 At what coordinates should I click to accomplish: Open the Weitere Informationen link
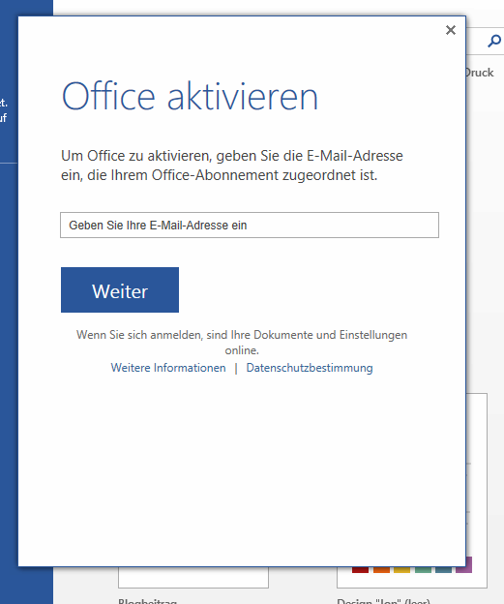(168, 368)
